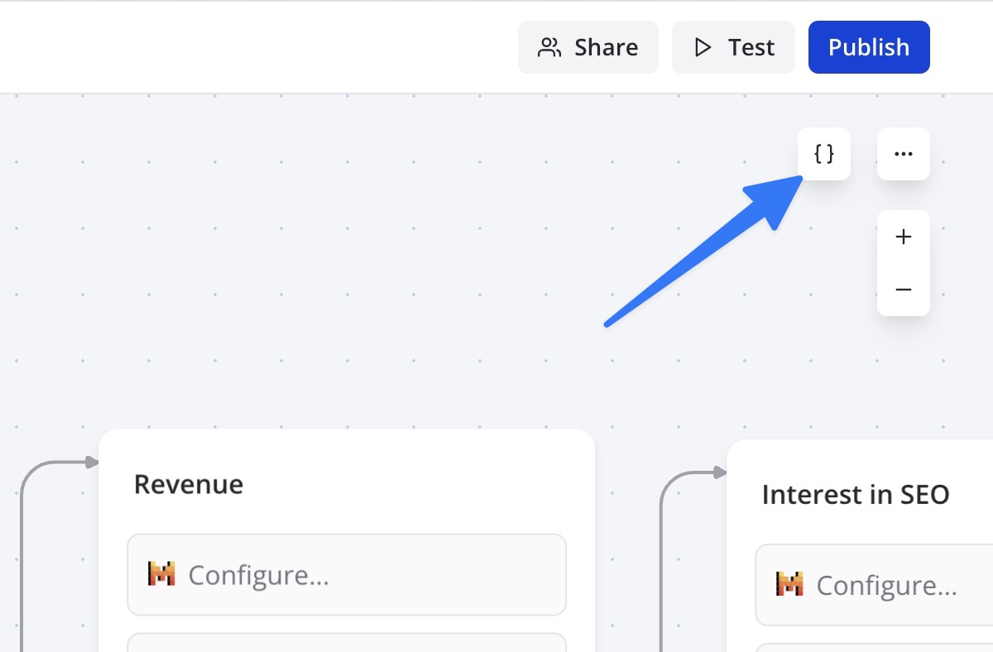The height and width of the screenshot is (652, 993).
Task: Select the connector arrow entering Revenue block
Action: (x=89, y=462)
